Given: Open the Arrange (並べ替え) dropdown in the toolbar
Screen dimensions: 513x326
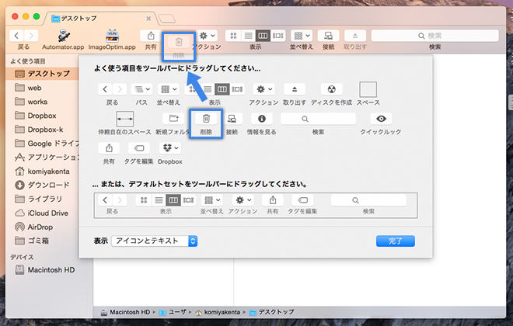Looking at the screenshot, I should 302,36.
